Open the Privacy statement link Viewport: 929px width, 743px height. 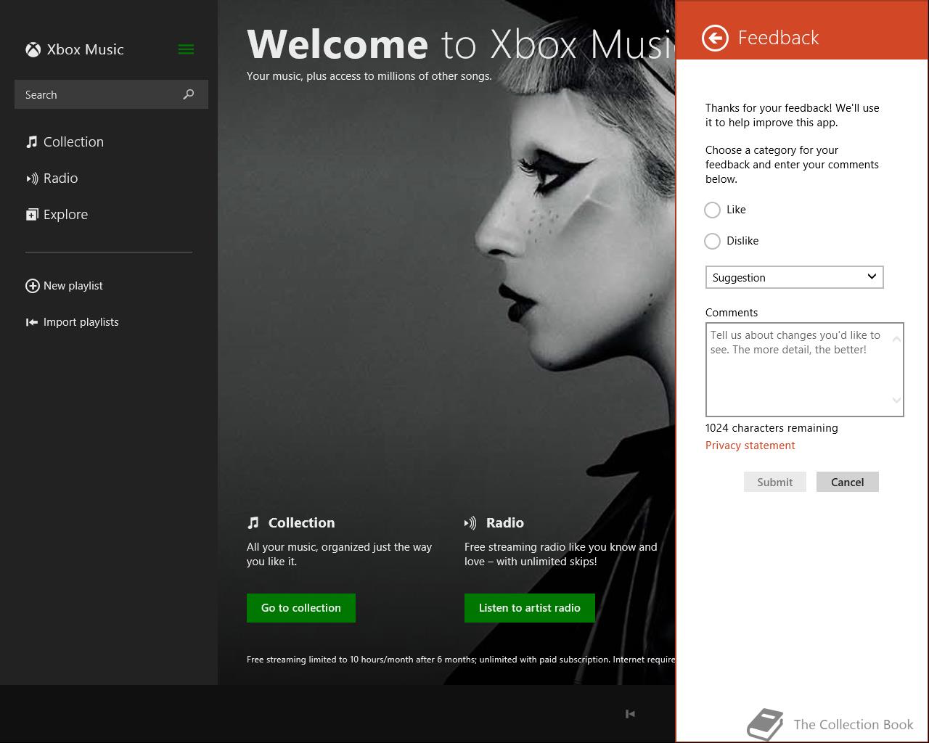(750, 446)
